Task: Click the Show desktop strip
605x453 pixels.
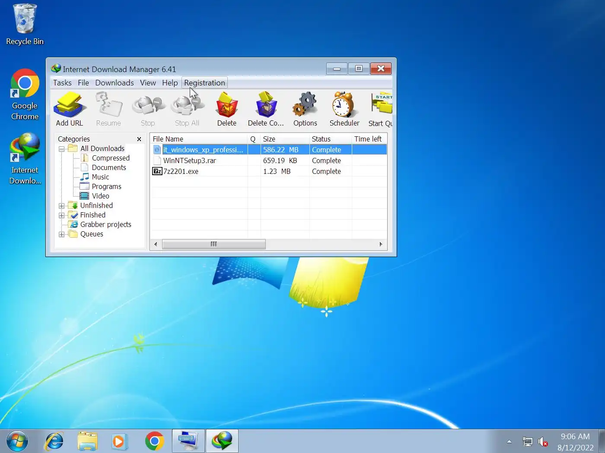Action: tap(602, 441)
